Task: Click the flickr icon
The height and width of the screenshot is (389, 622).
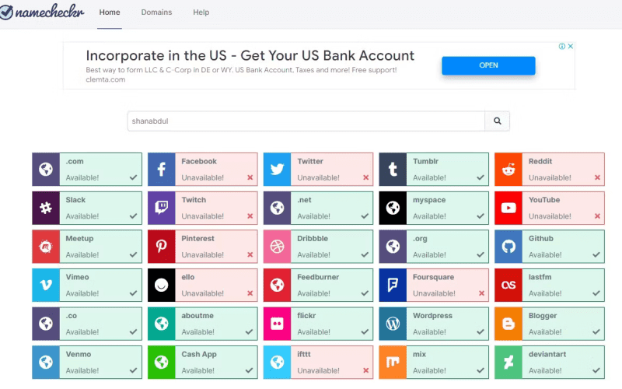Action: [x=278, y=324]
